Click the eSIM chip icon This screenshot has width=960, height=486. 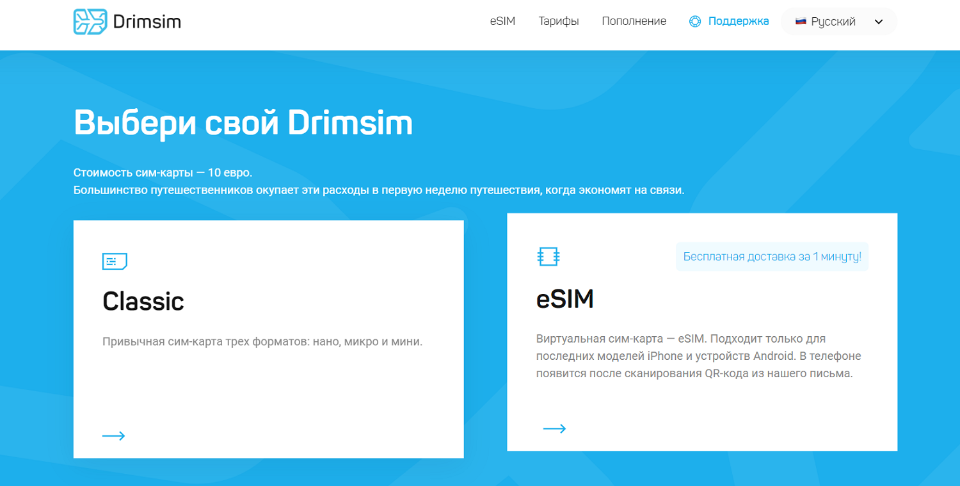(548, 257)
